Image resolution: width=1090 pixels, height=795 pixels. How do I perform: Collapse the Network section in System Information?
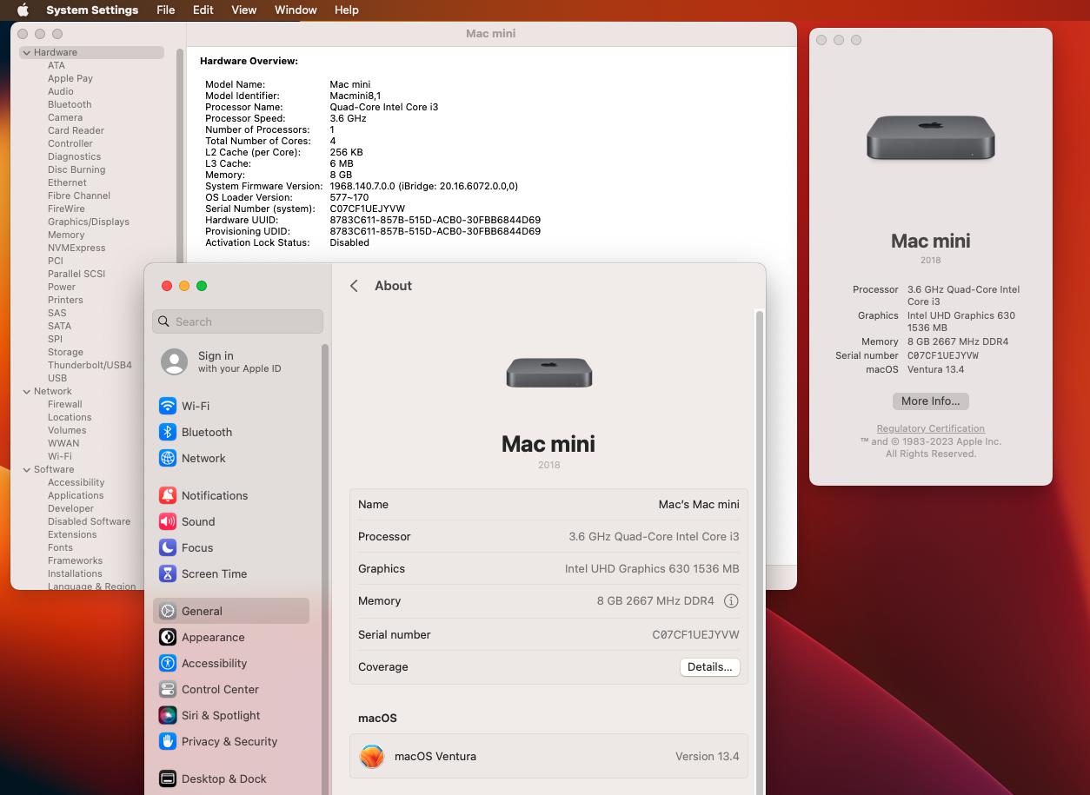tap(27, 391)
